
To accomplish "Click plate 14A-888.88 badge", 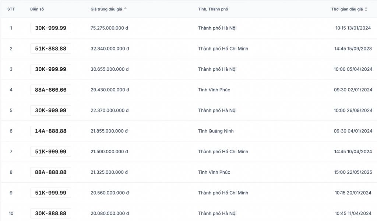I will point(50,131).
